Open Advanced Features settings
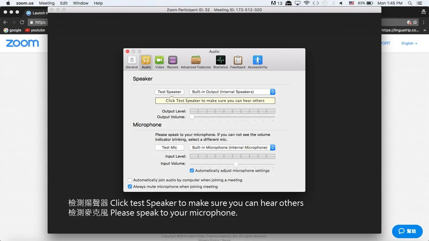 pos(196,62)
